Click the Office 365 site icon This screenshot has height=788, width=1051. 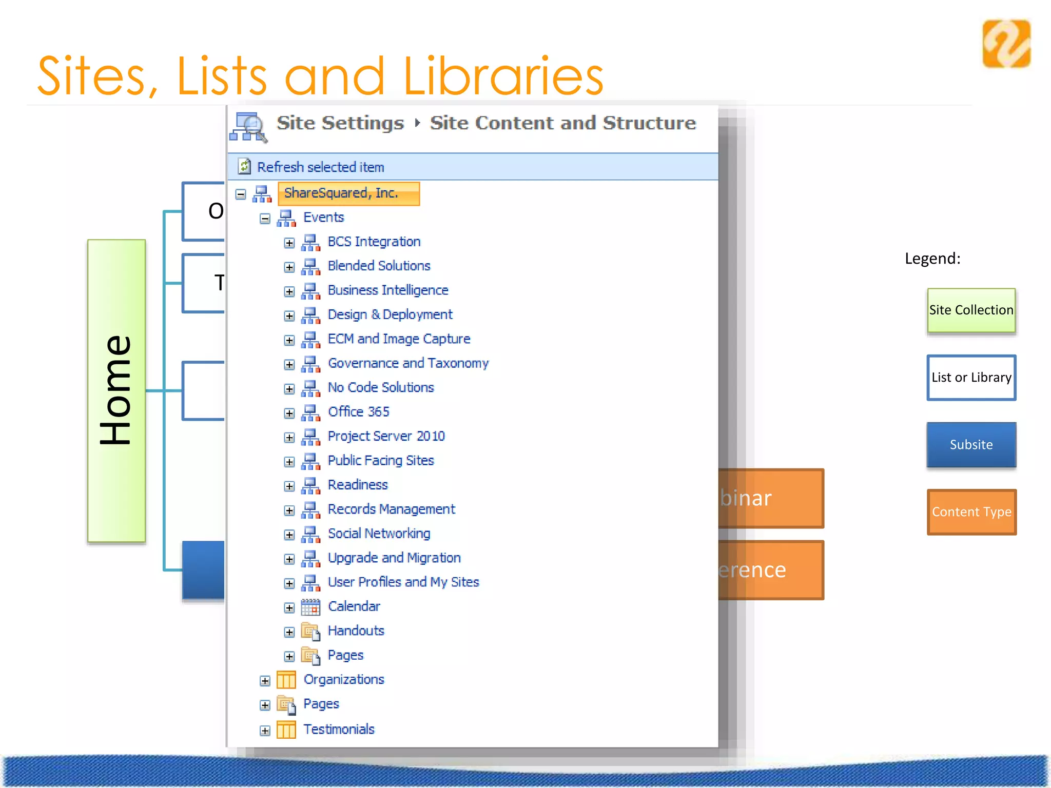pyautogui.click(x=310, y=412)
